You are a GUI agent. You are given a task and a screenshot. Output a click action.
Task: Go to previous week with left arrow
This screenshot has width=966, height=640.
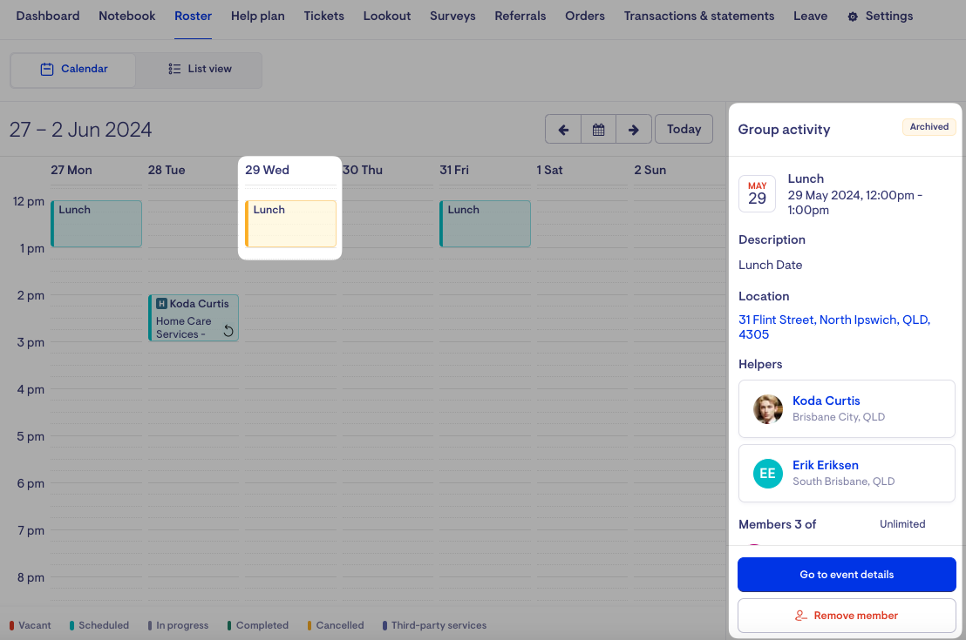563,129
